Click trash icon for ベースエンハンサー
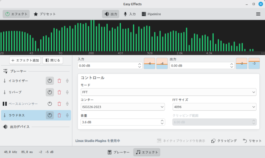Screen dimensions: 265x158 click(x=59, y=104)
